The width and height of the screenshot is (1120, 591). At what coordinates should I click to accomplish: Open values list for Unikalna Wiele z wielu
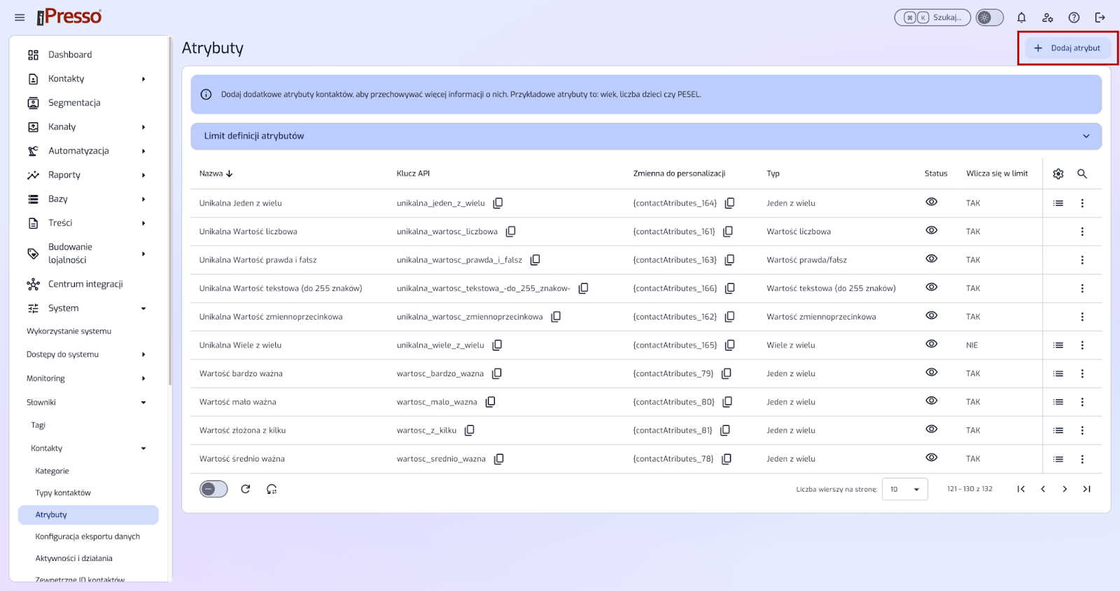[x=1058, y=345]
